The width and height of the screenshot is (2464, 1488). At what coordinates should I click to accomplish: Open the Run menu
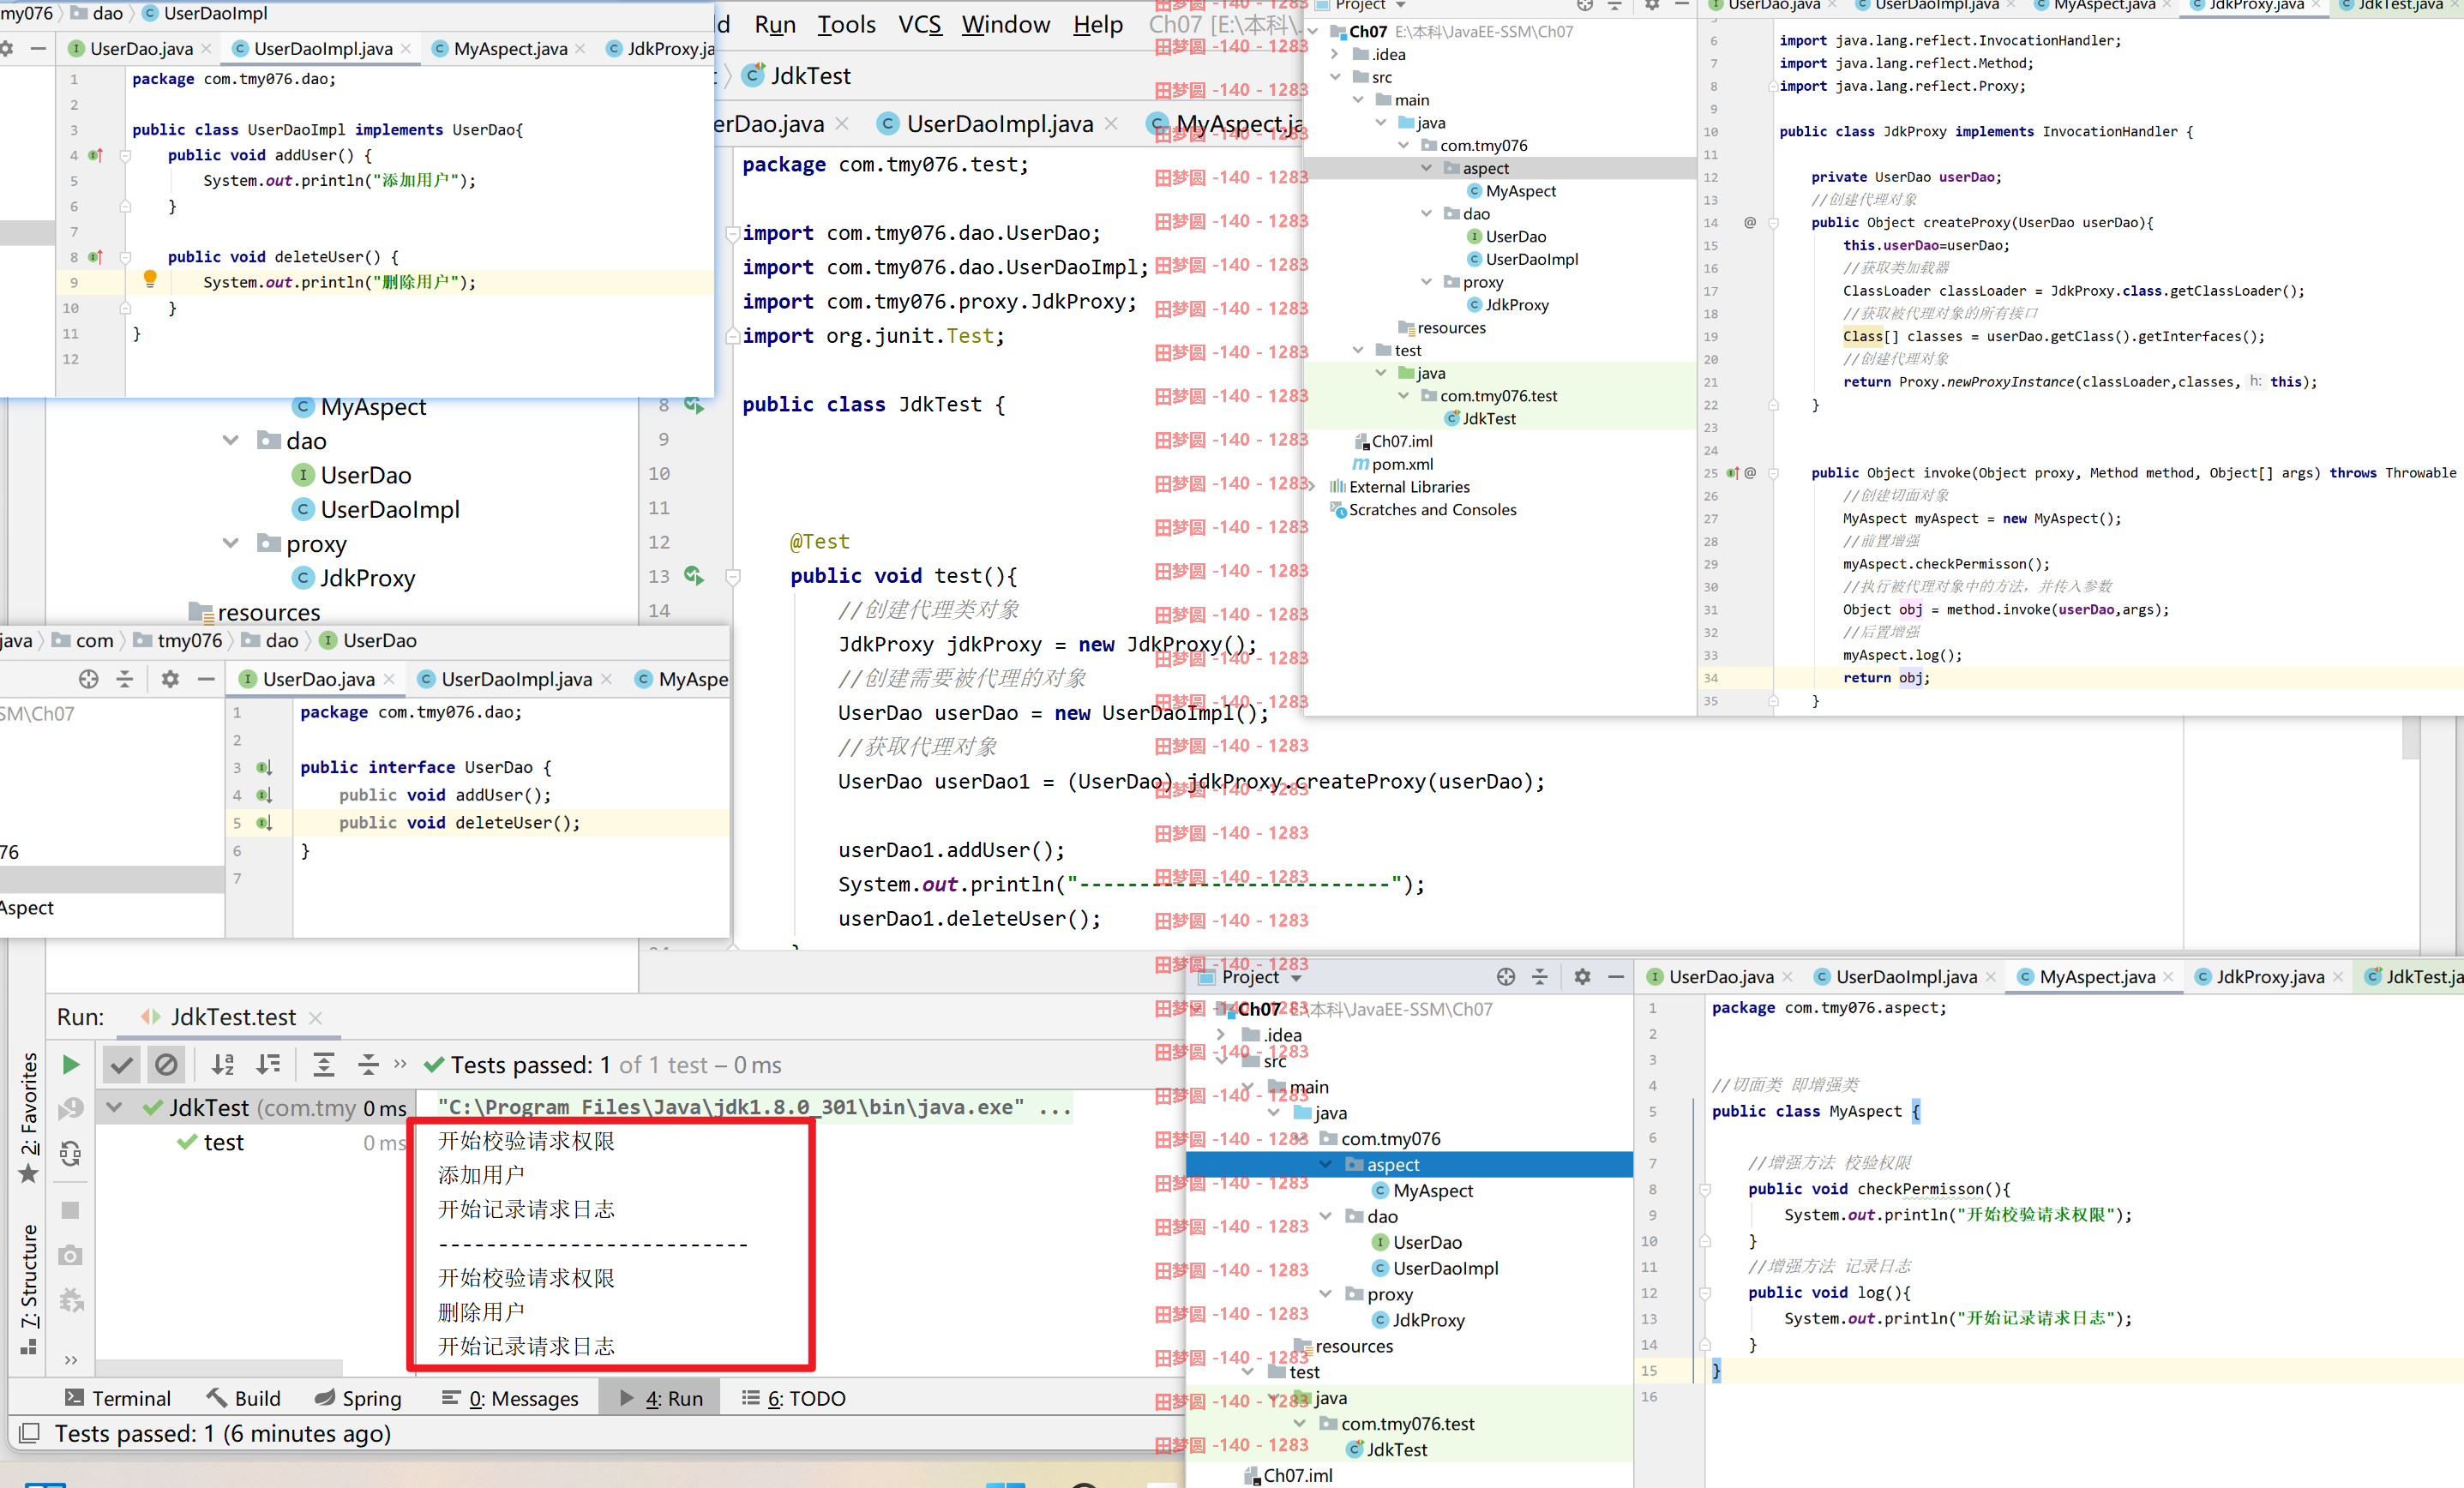click(x=775, y=25)
